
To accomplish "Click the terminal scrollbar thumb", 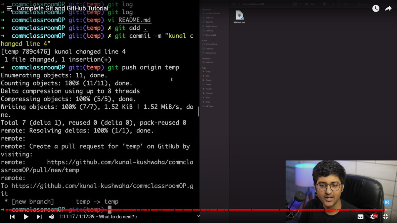I will pos(198,111).
